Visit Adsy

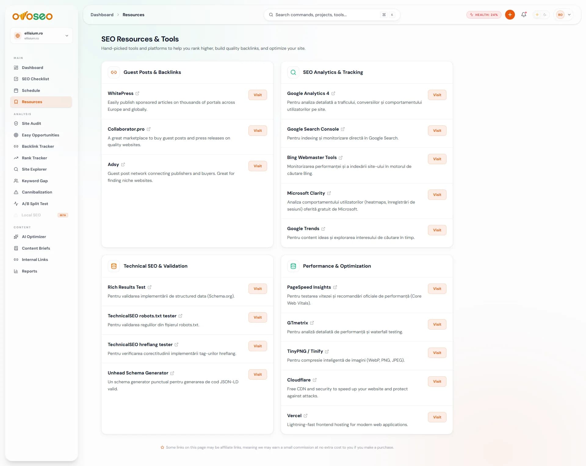[x=258, y=166]
